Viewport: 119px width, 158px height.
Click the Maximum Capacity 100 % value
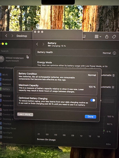click(x=92, y=87)
